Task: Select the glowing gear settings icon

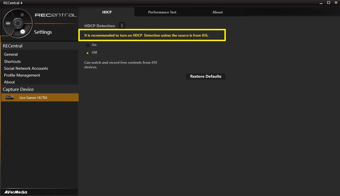Action: point(23,32)
